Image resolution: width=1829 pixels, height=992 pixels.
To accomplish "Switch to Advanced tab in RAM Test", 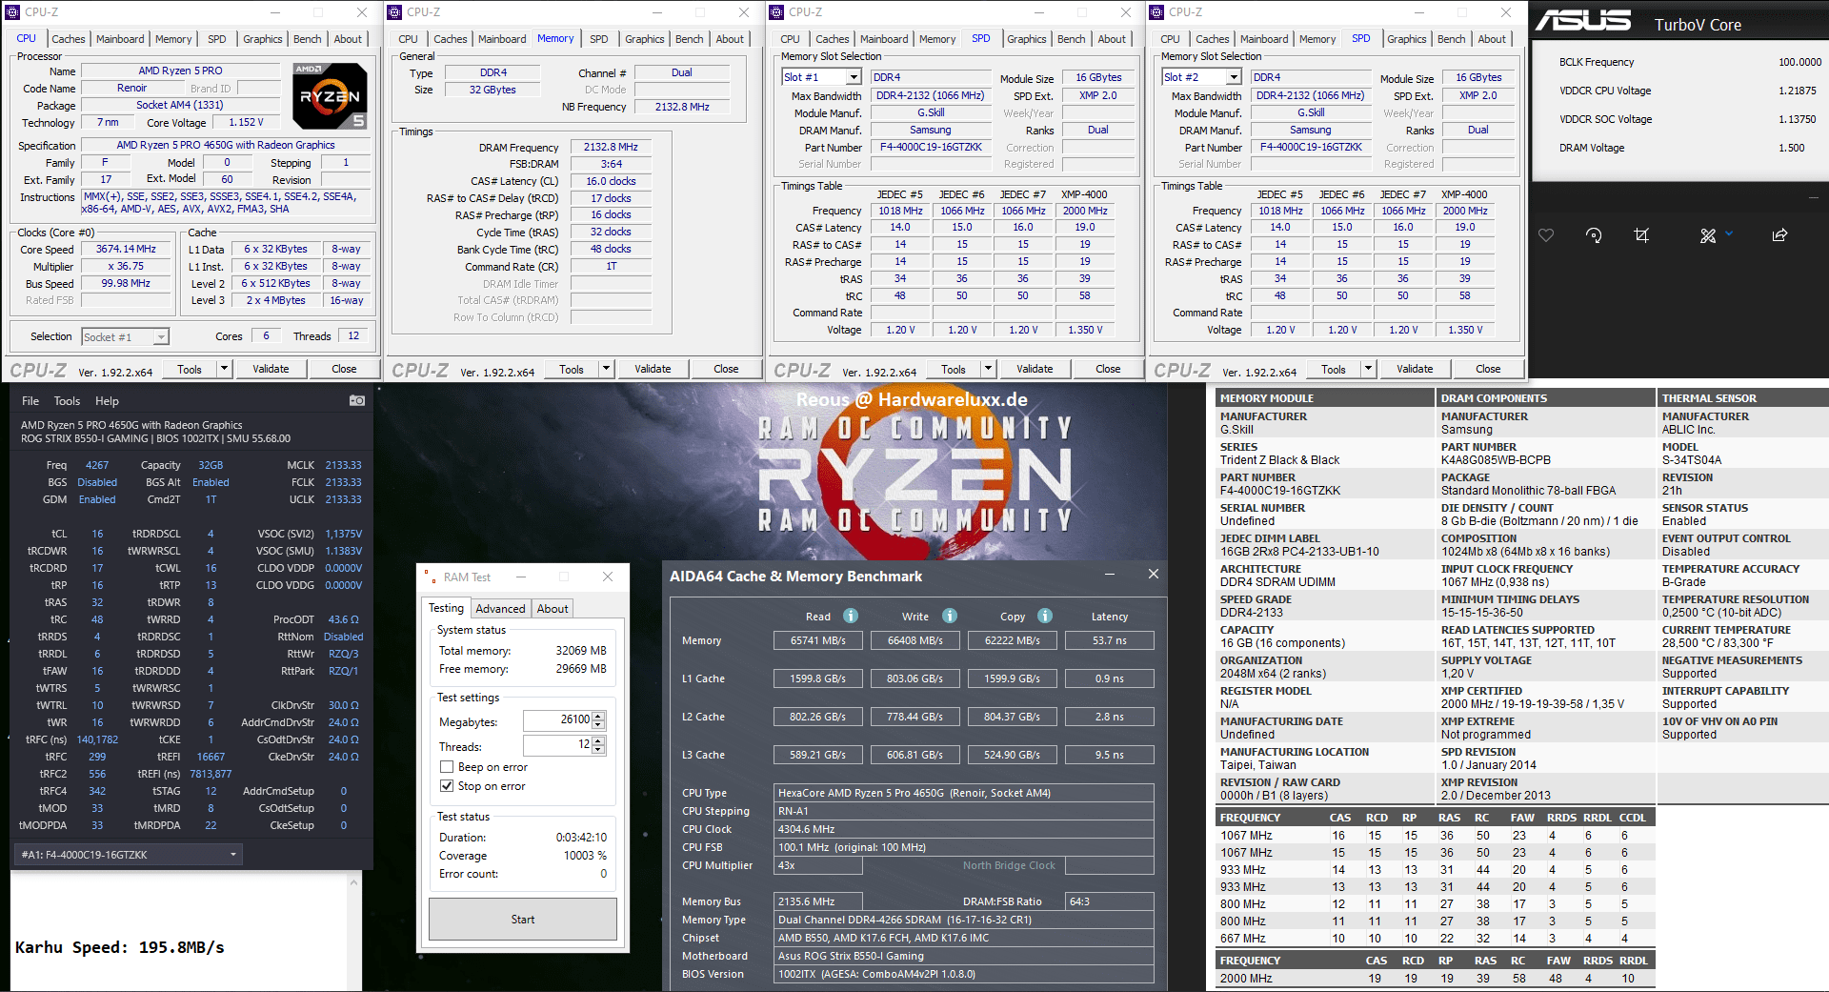I will tap(500, 609).
